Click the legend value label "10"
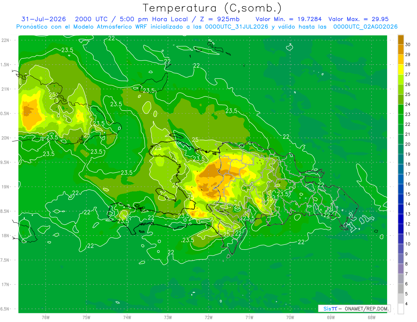 408,244
